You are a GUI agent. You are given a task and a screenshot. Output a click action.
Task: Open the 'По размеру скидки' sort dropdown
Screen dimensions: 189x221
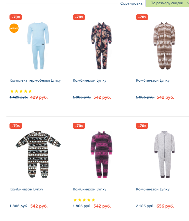[x=168, y=3]
